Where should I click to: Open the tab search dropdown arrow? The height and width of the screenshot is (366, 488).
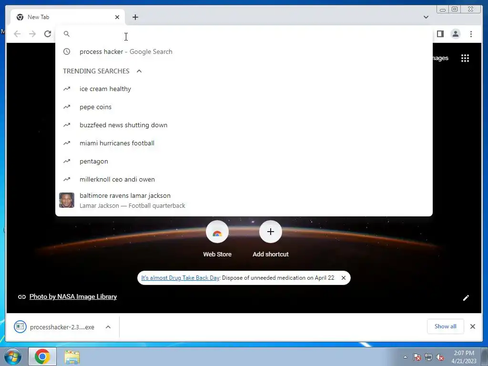[x=426, y=17]
